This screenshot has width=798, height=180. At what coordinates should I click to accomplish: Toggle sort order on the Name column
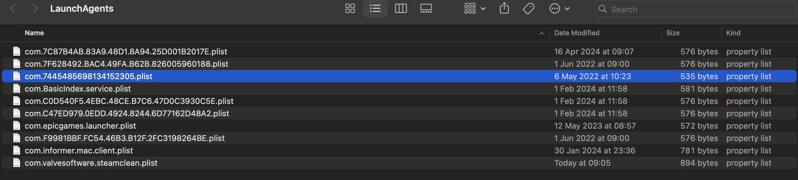(x=34, y=32)
